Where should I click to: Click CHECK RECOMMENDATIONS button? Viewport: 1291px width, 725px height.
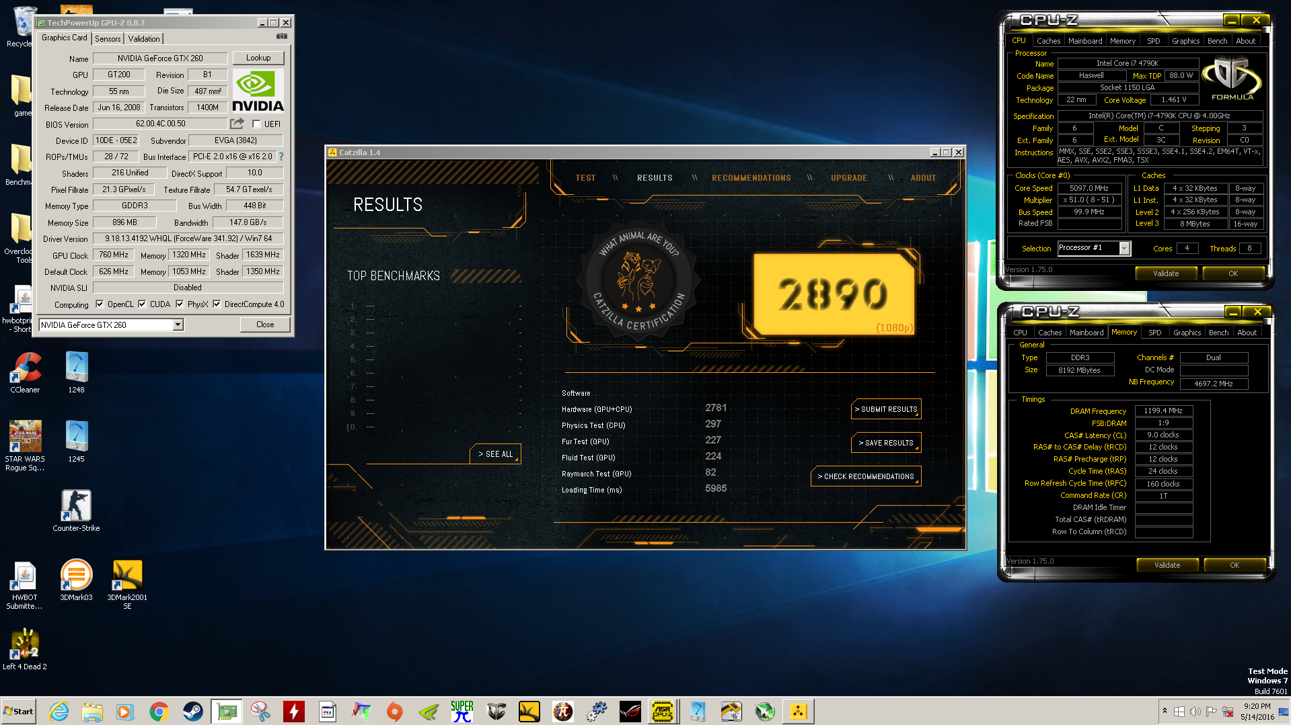pos(866,476)
